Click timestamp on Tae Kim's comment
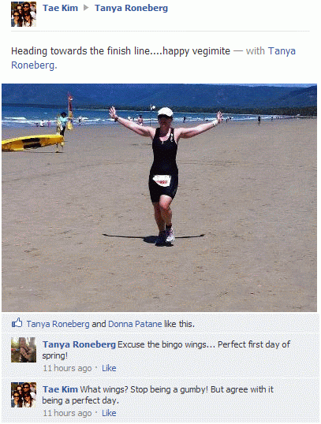Viewport: 321px width, 424px height. click(x=67, y=413)
